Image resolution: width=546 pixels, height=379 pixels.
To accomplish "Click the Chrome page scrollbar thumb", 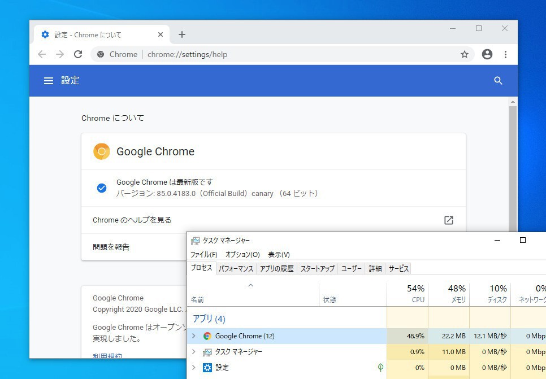I will click(513, 169).
